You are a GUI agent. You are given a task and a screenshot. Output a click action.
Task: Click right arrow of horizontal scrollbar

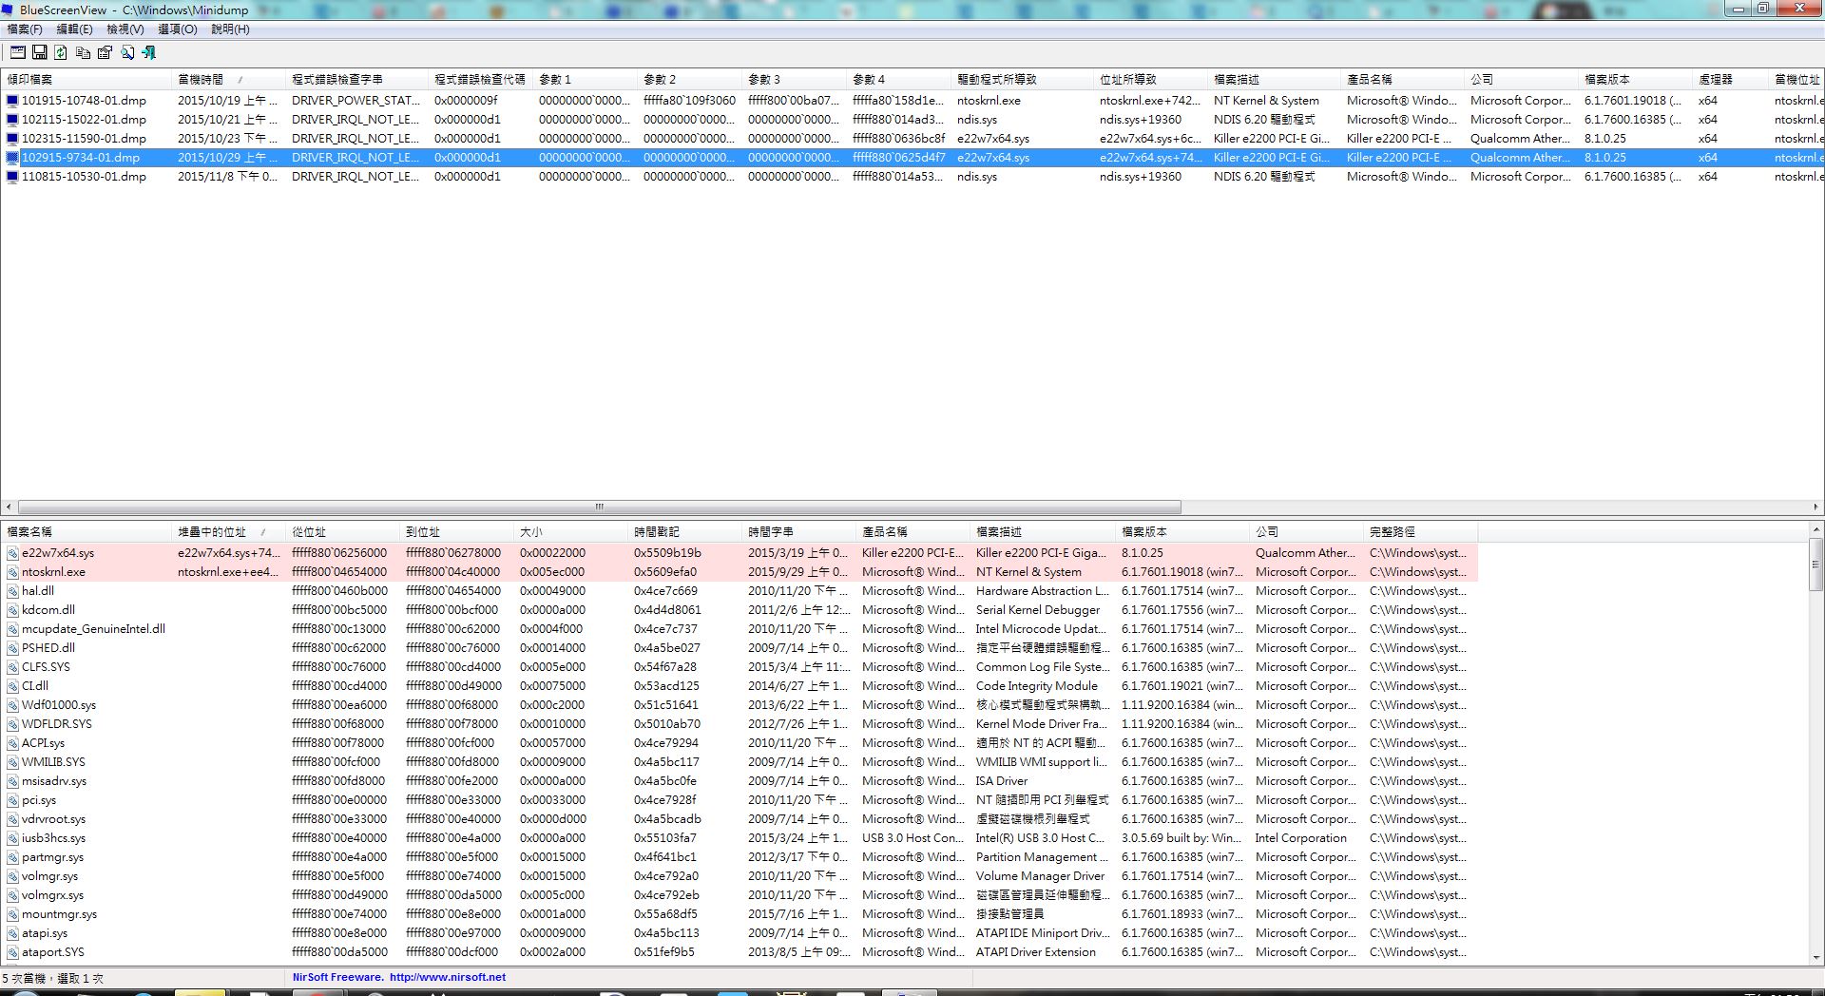1816,508
